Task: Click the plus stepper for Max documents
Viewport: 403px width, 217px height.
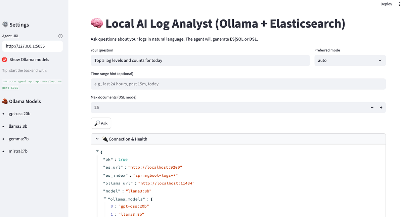Action: [x=381, y=107]
